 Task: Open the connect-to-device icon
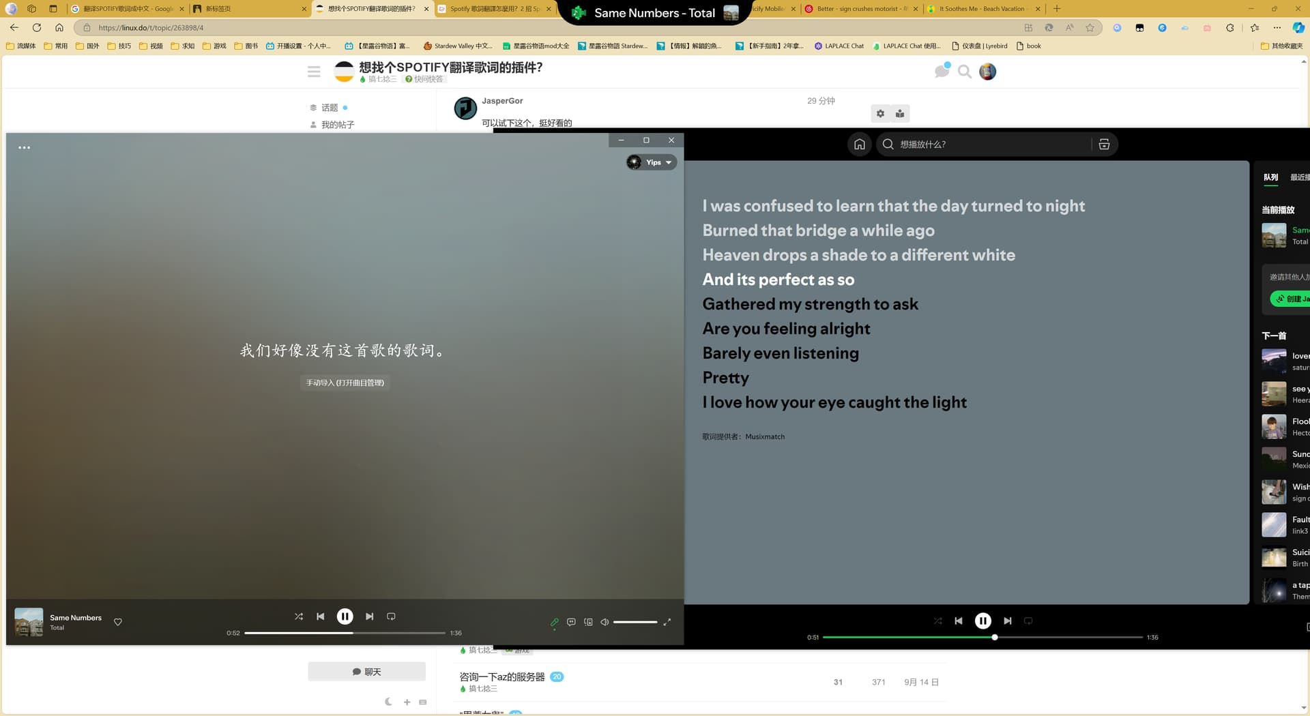(588, 622)
